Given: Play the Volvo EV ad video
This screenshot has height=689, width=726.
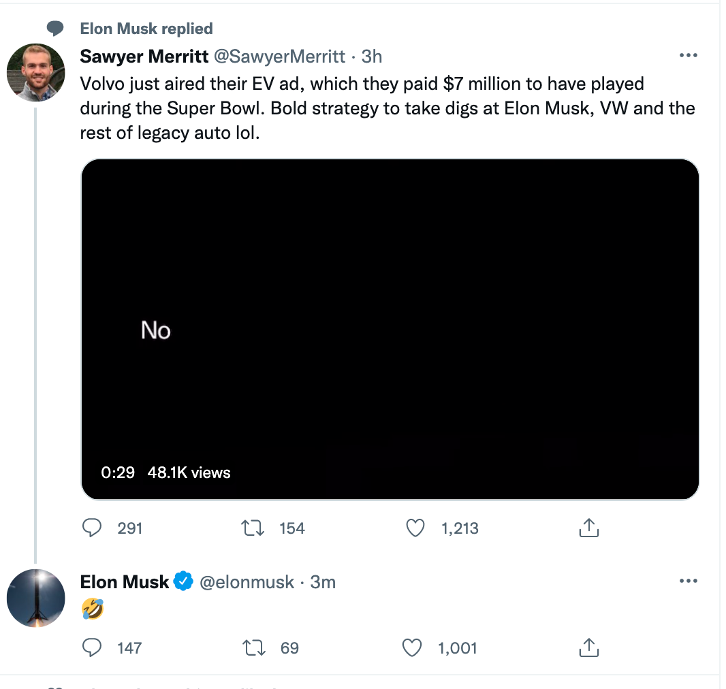Looking at the screenshot, I should click(x=390, y=330).
